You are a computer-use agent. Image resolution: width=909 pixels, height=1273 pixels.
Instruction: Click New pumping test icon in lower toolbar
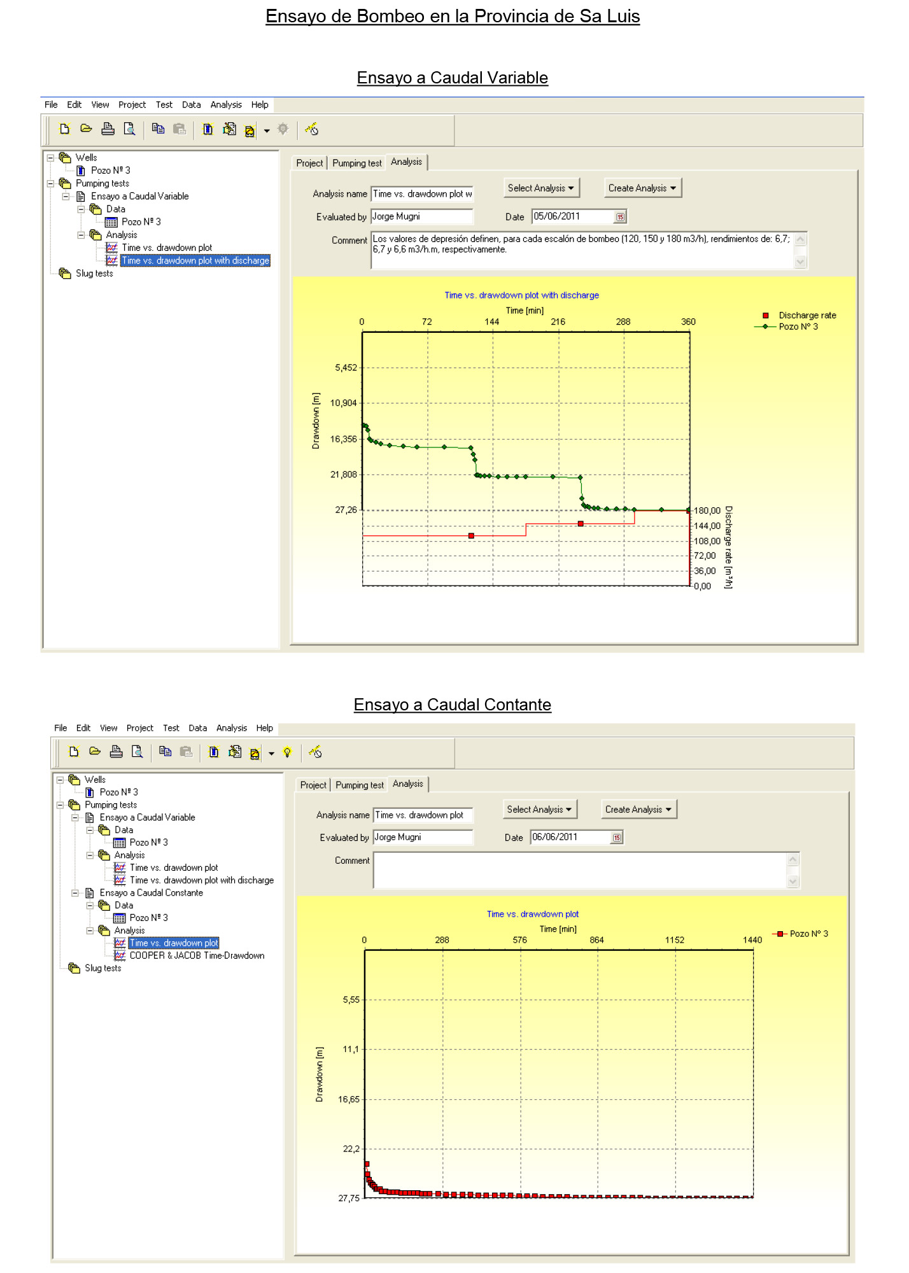tap(235, 752)
